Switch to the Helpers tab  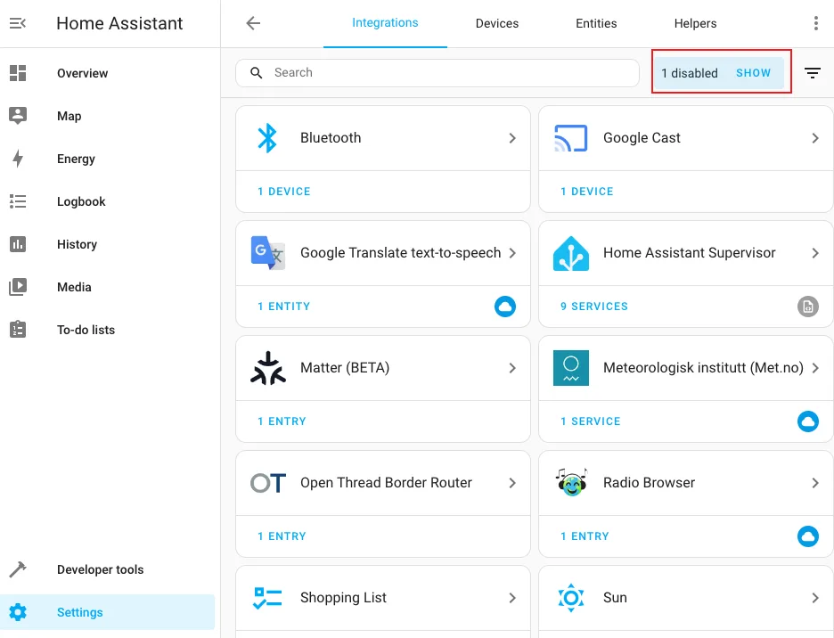(x=695, y=23)
